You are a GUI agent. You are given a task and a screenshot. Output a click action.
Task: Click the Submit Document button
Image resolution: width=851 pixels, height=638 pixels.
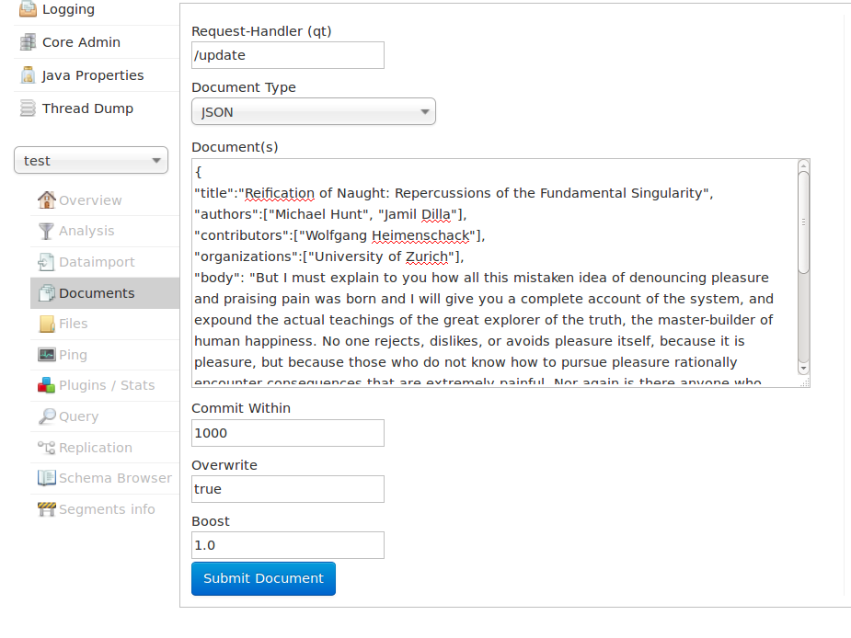pos(263,579)
